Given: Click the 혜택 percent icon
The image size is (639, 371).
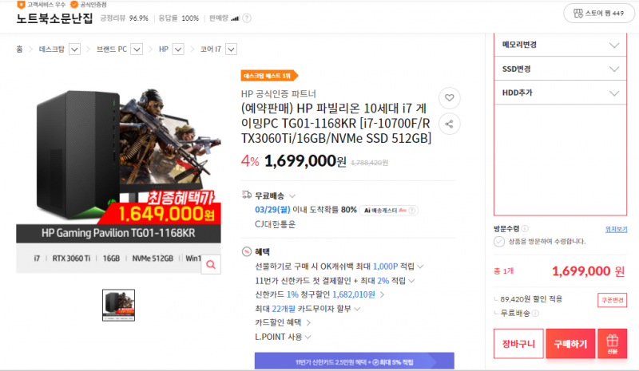Looking at the screenshot, I should point(247,251).
